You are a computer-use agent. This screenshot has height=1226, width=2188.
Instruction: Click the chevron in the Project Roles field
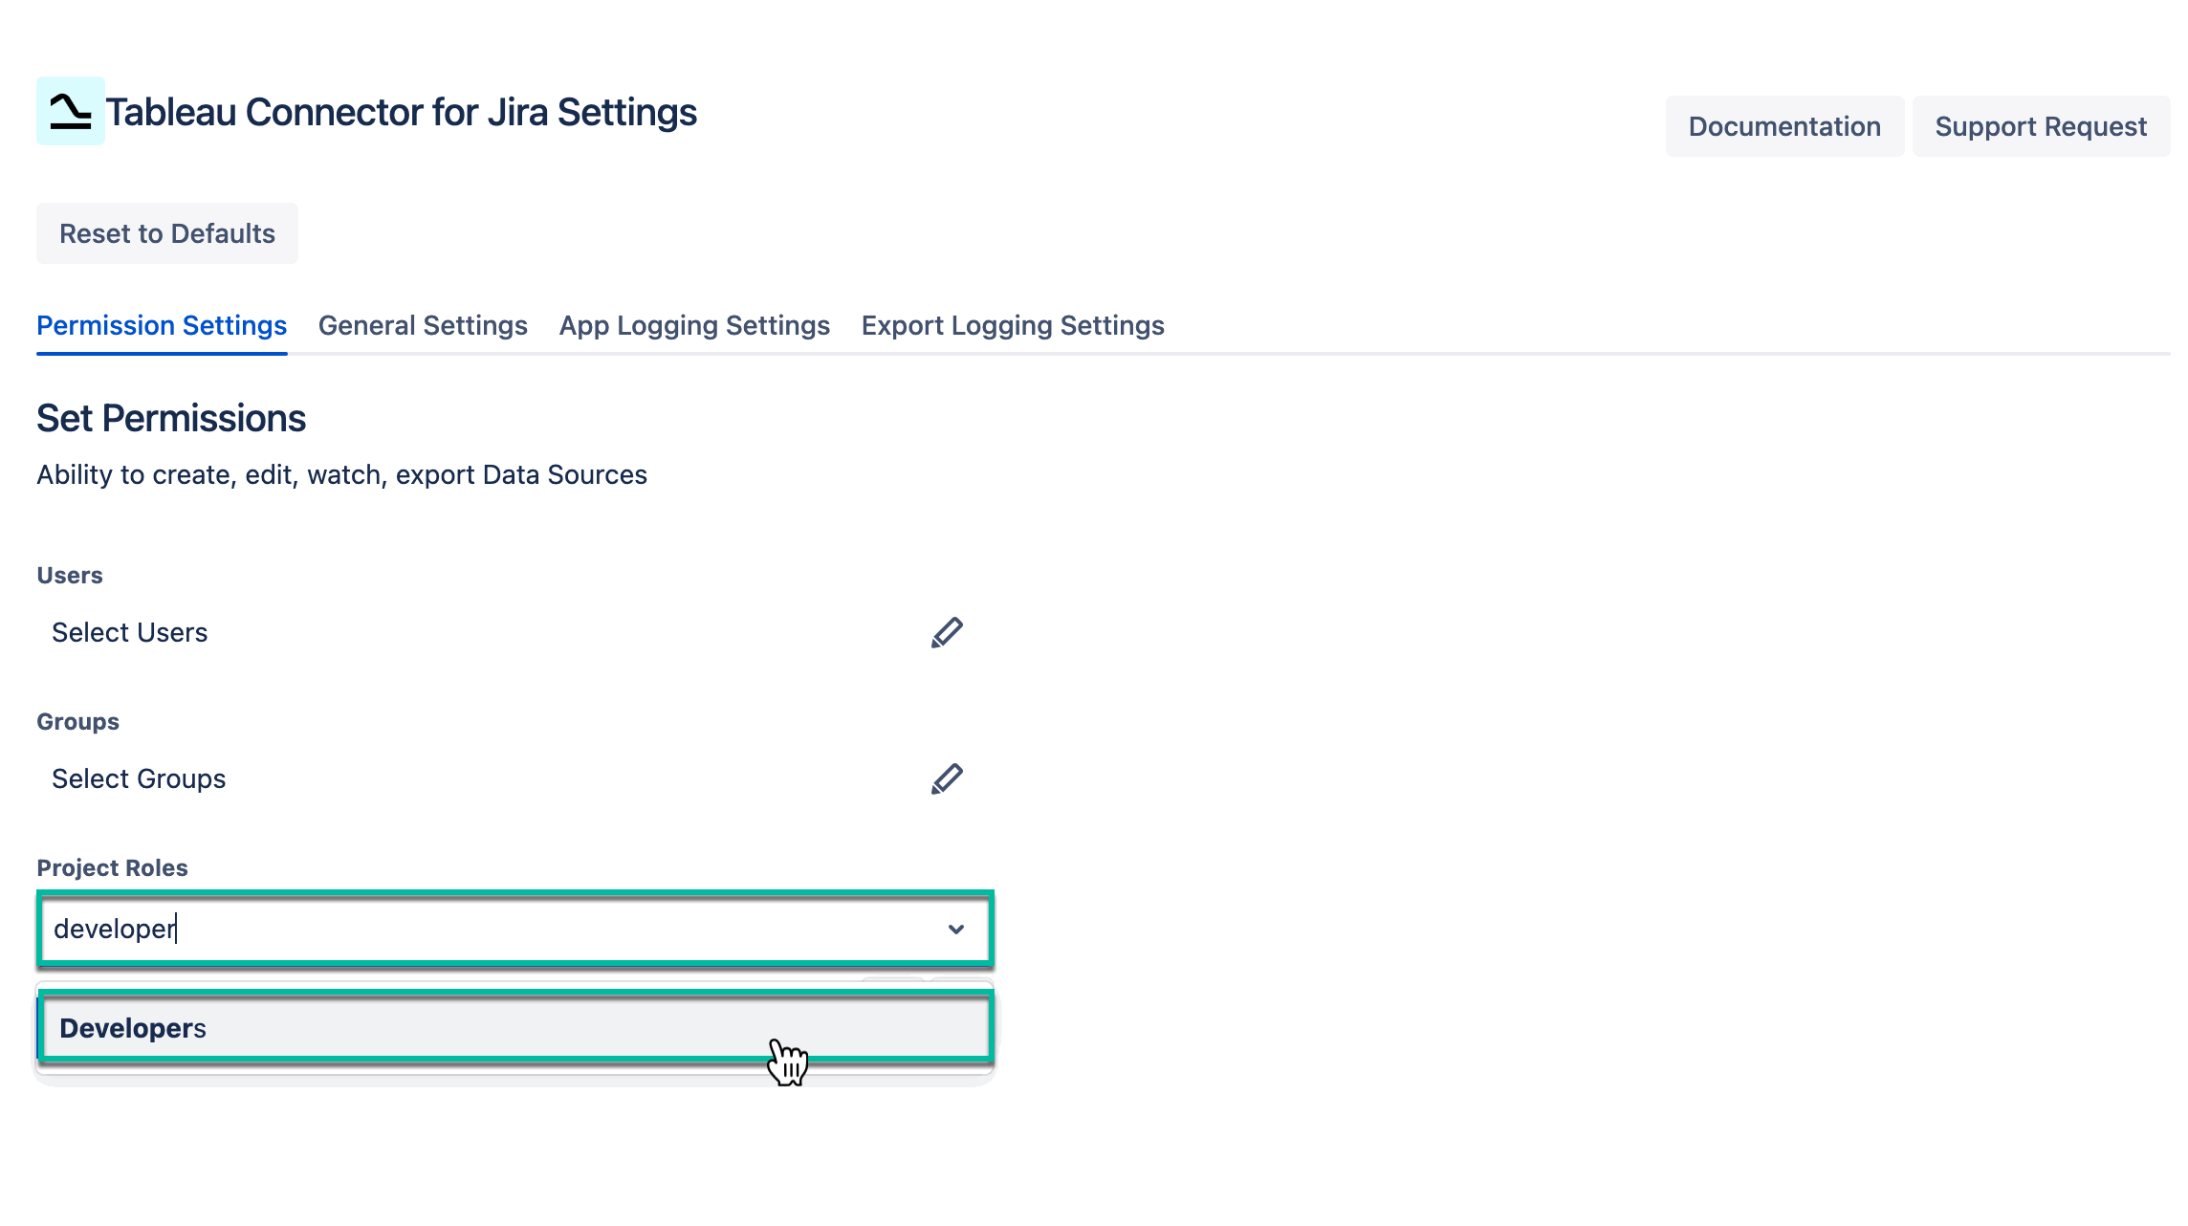(955, 929)
